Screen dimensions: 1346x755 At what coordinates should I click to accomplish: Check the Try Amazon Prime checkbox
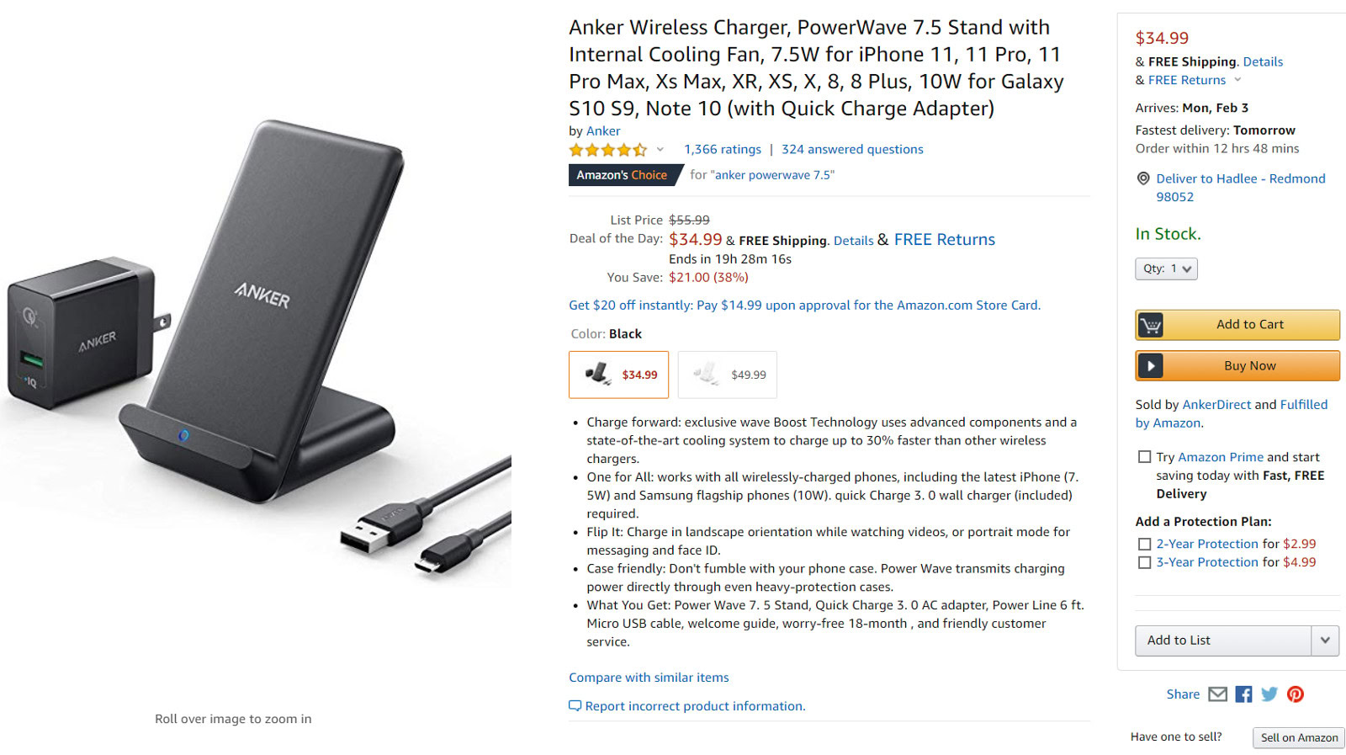[x=1144, y=457]
